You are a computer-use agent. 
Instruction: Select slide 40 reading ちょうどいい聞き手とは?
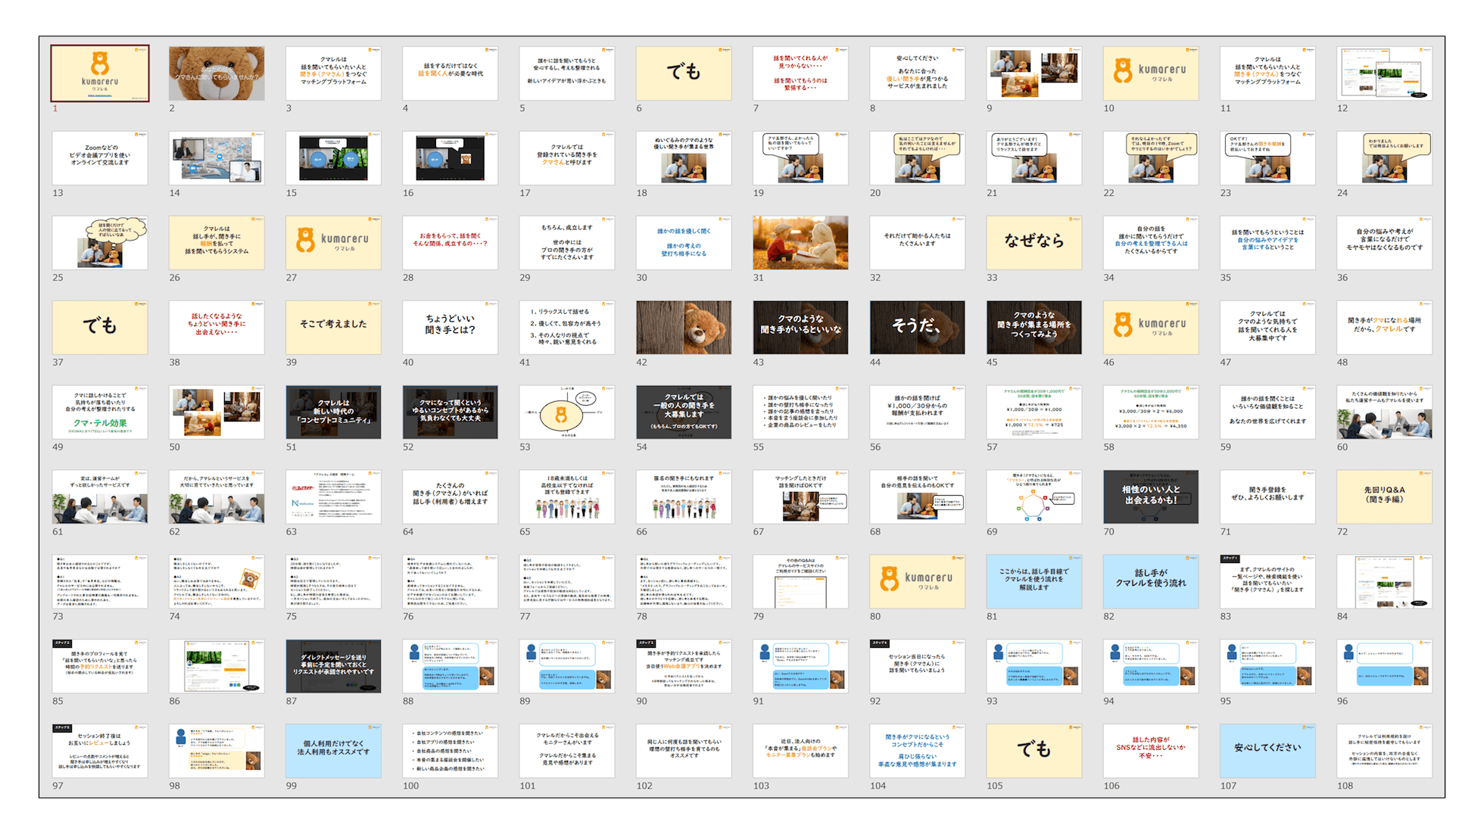point(450,328)
